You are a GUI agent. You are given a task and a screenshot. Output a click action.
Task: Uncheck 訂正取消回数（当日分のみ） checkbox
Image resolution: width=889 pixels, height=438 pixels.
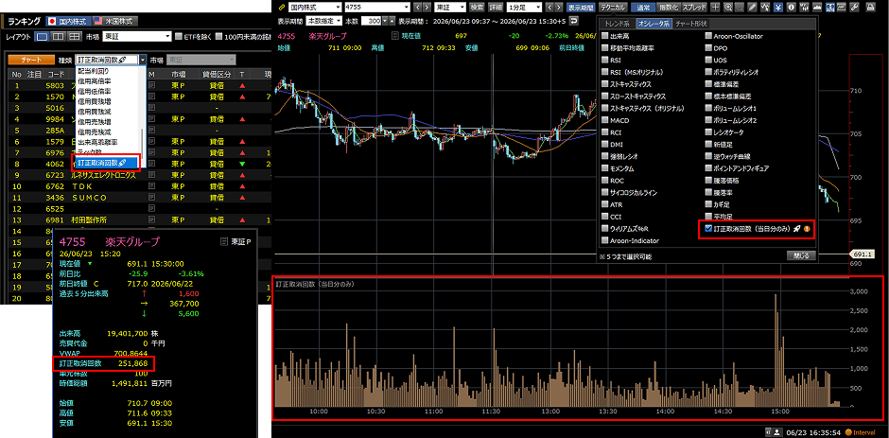pos(708,229)
